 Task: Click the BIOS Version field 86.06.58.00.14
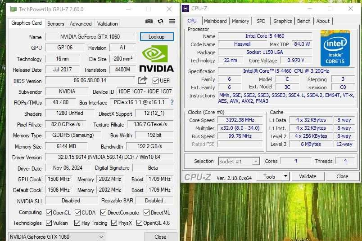(90, 80)
